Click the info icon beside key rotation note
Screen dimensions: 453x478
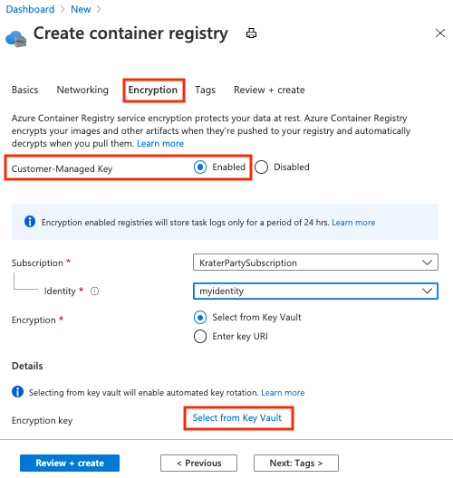pos(18,392)
